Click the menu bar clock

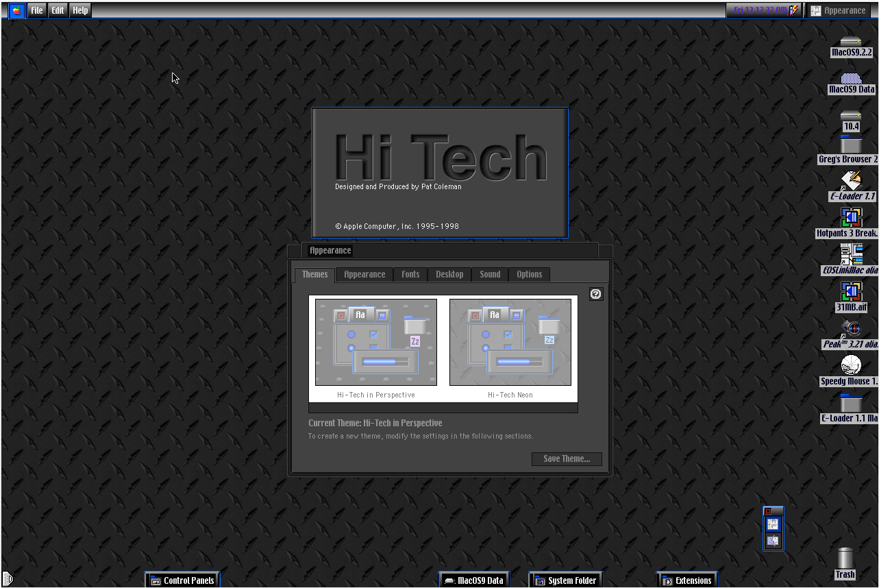coord(760,10)
